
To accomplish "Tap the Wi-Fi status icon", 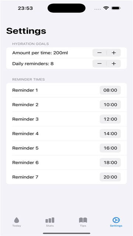I will (106, 8).
